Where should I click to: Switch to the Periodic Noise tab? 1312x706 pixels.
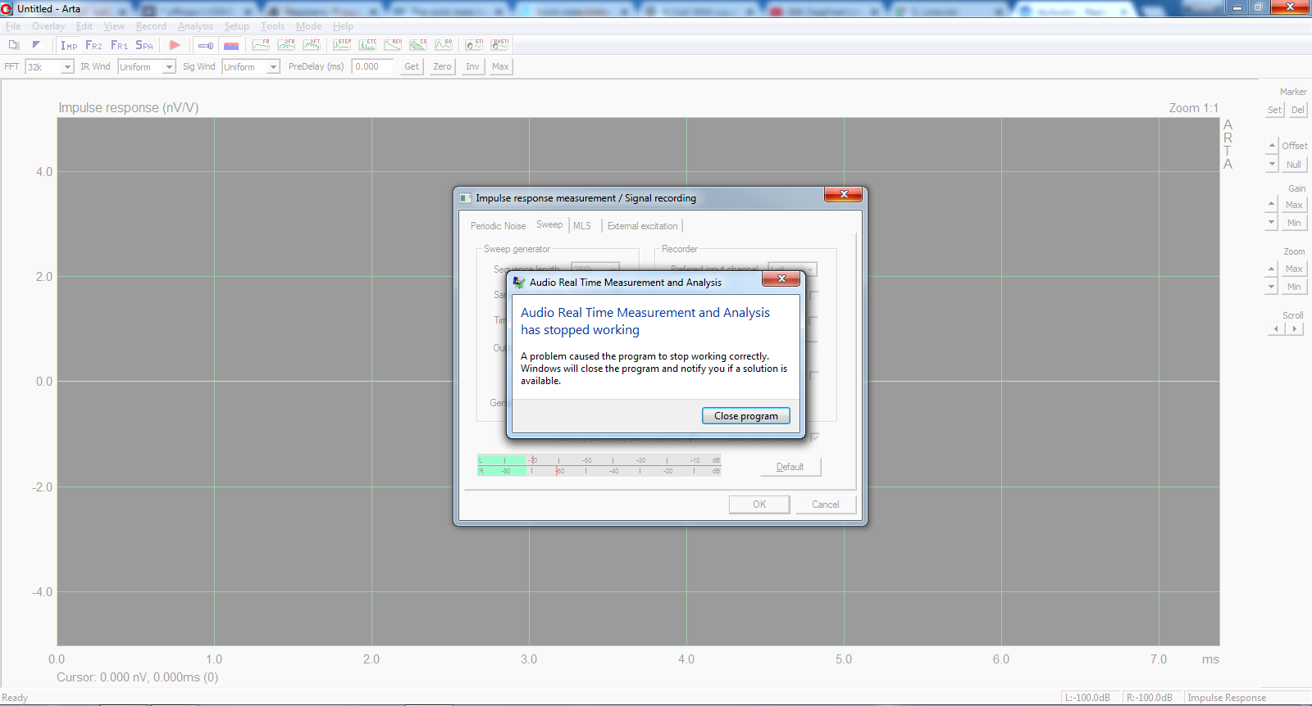click(x=499, y=226)
